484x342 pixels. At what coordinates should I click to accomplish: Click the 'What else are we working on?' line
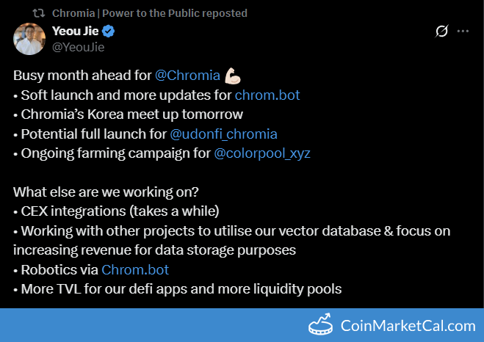coord(104,192)
